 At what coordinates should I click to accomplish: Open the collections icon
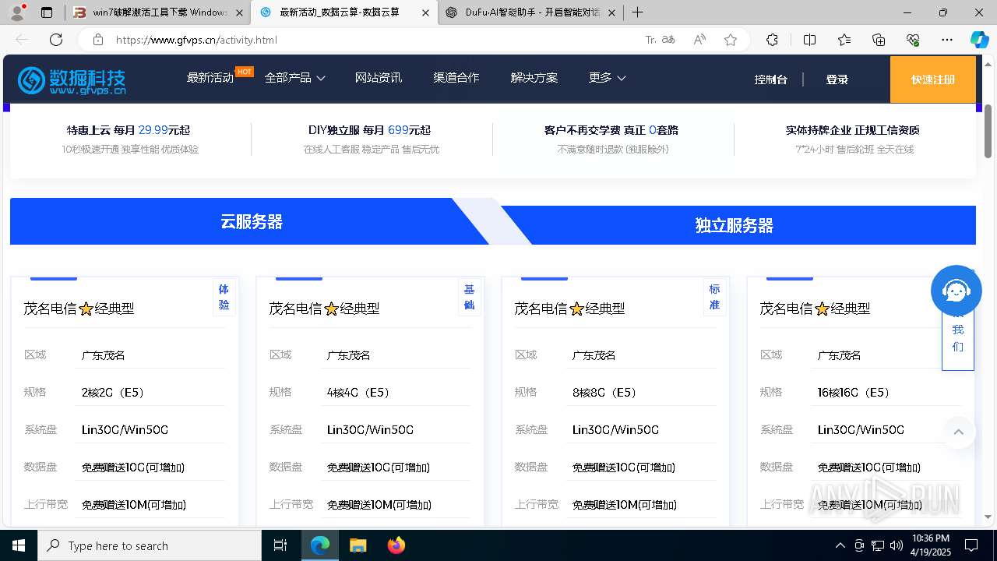[879, 40]
